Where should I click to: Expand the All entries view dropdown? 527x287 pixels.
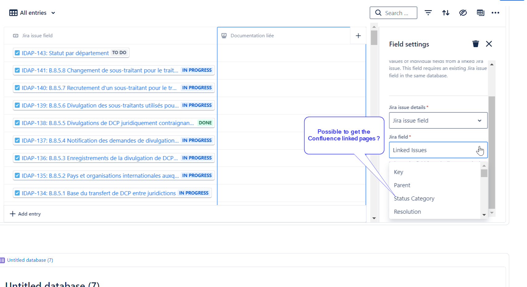(x=53, y=13)
